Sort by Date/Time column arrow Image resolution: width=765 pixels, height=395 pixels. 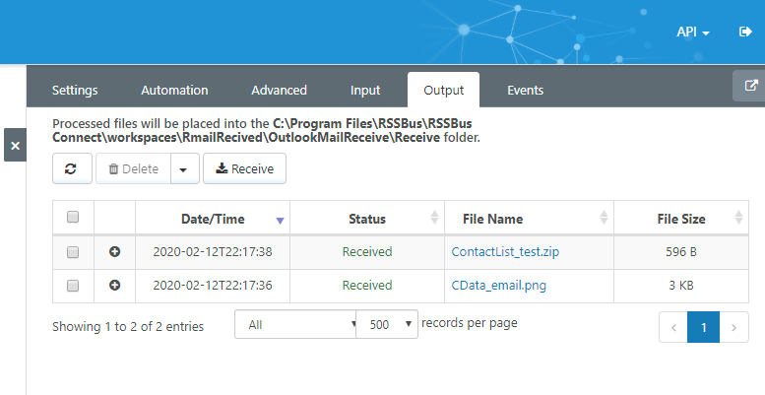click(x=280, y=220)
